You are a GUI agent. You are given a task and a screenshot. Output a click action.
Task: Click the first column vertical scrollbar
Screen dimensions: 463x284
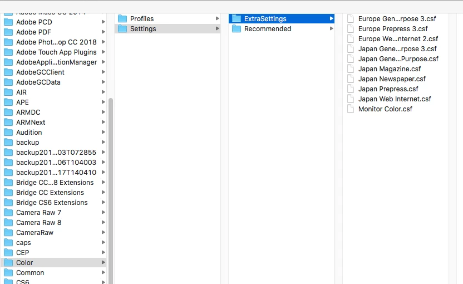tap(111, 191)
